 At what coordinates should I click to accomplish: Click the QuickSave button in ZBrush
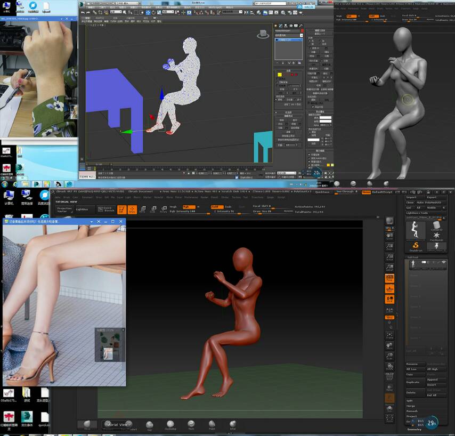pyautogui.click(x=322, y=192)
